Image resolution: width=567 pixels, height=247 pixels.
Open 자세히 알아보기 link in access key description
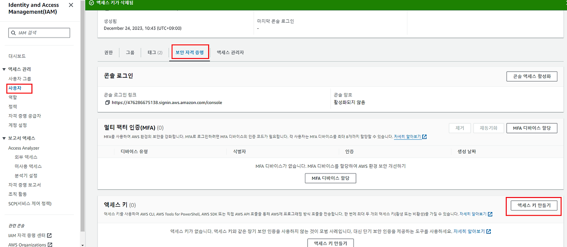tap(473, 214)
